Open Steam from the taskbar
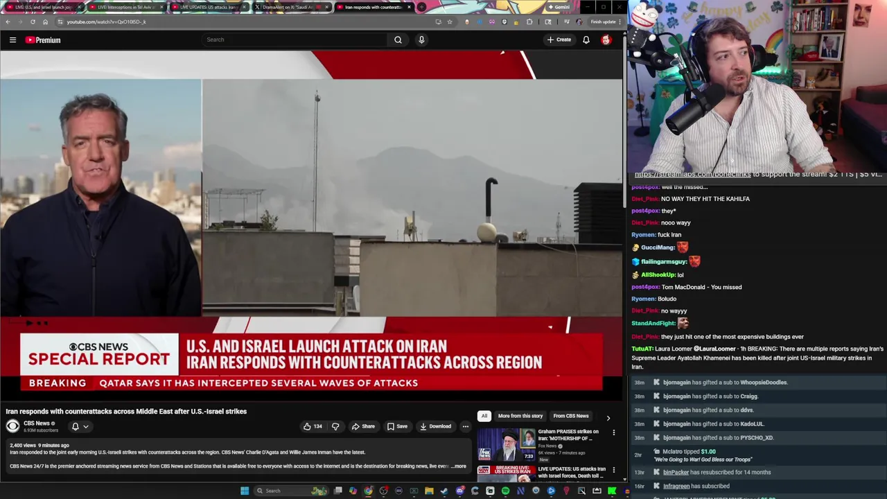Screen dimensions: 887x499 point(444,491)
